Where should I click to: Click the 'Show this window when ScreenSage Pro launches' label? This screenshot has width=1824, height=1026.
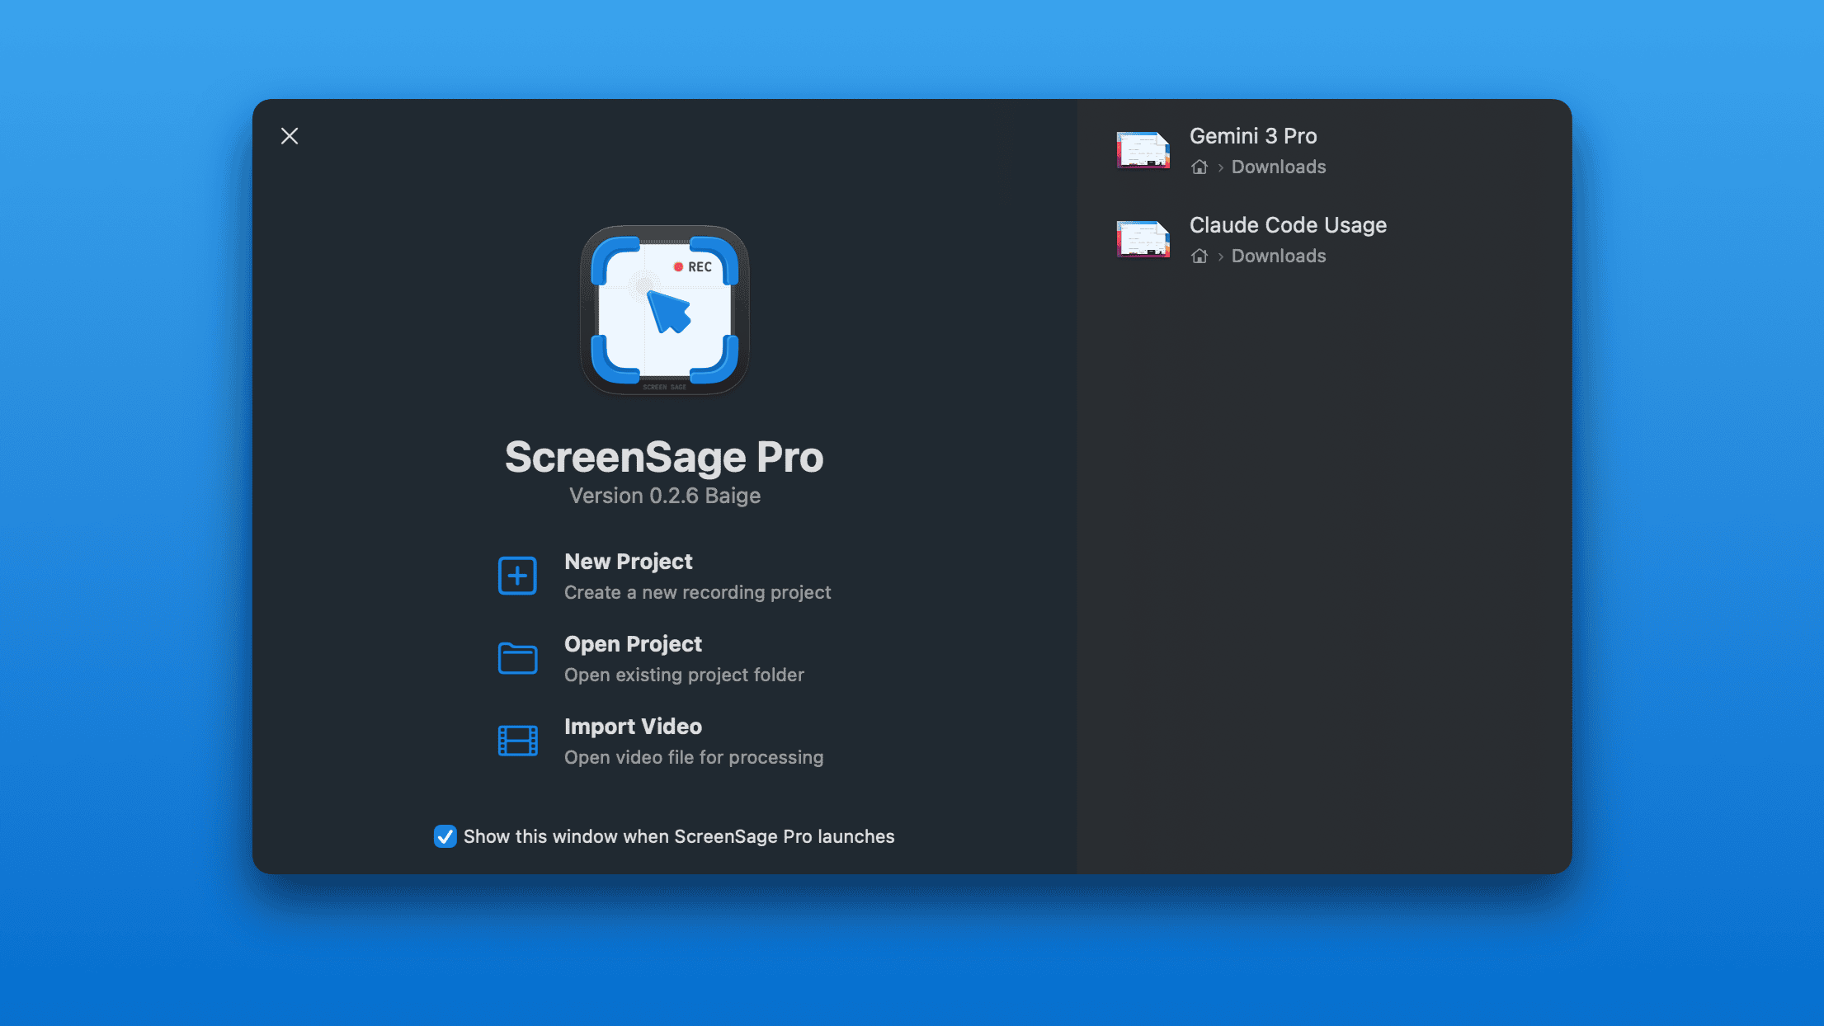click(x=678, y=836)
